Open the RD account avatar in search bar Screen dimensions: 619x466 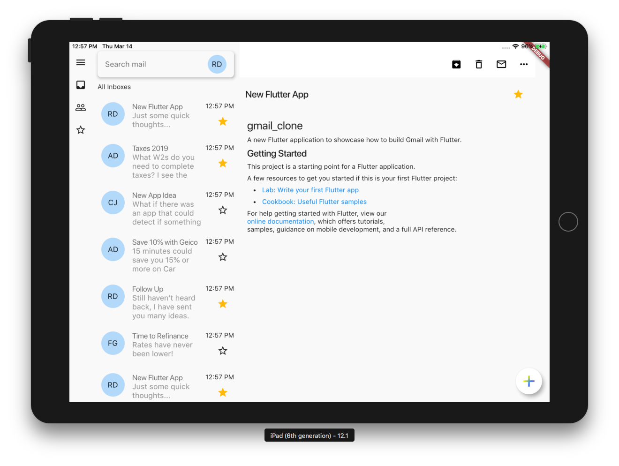[217, 64]
